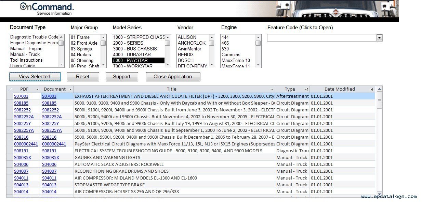
Task: Choose 04 Brakes major group
Action: (x=81, y=55)
